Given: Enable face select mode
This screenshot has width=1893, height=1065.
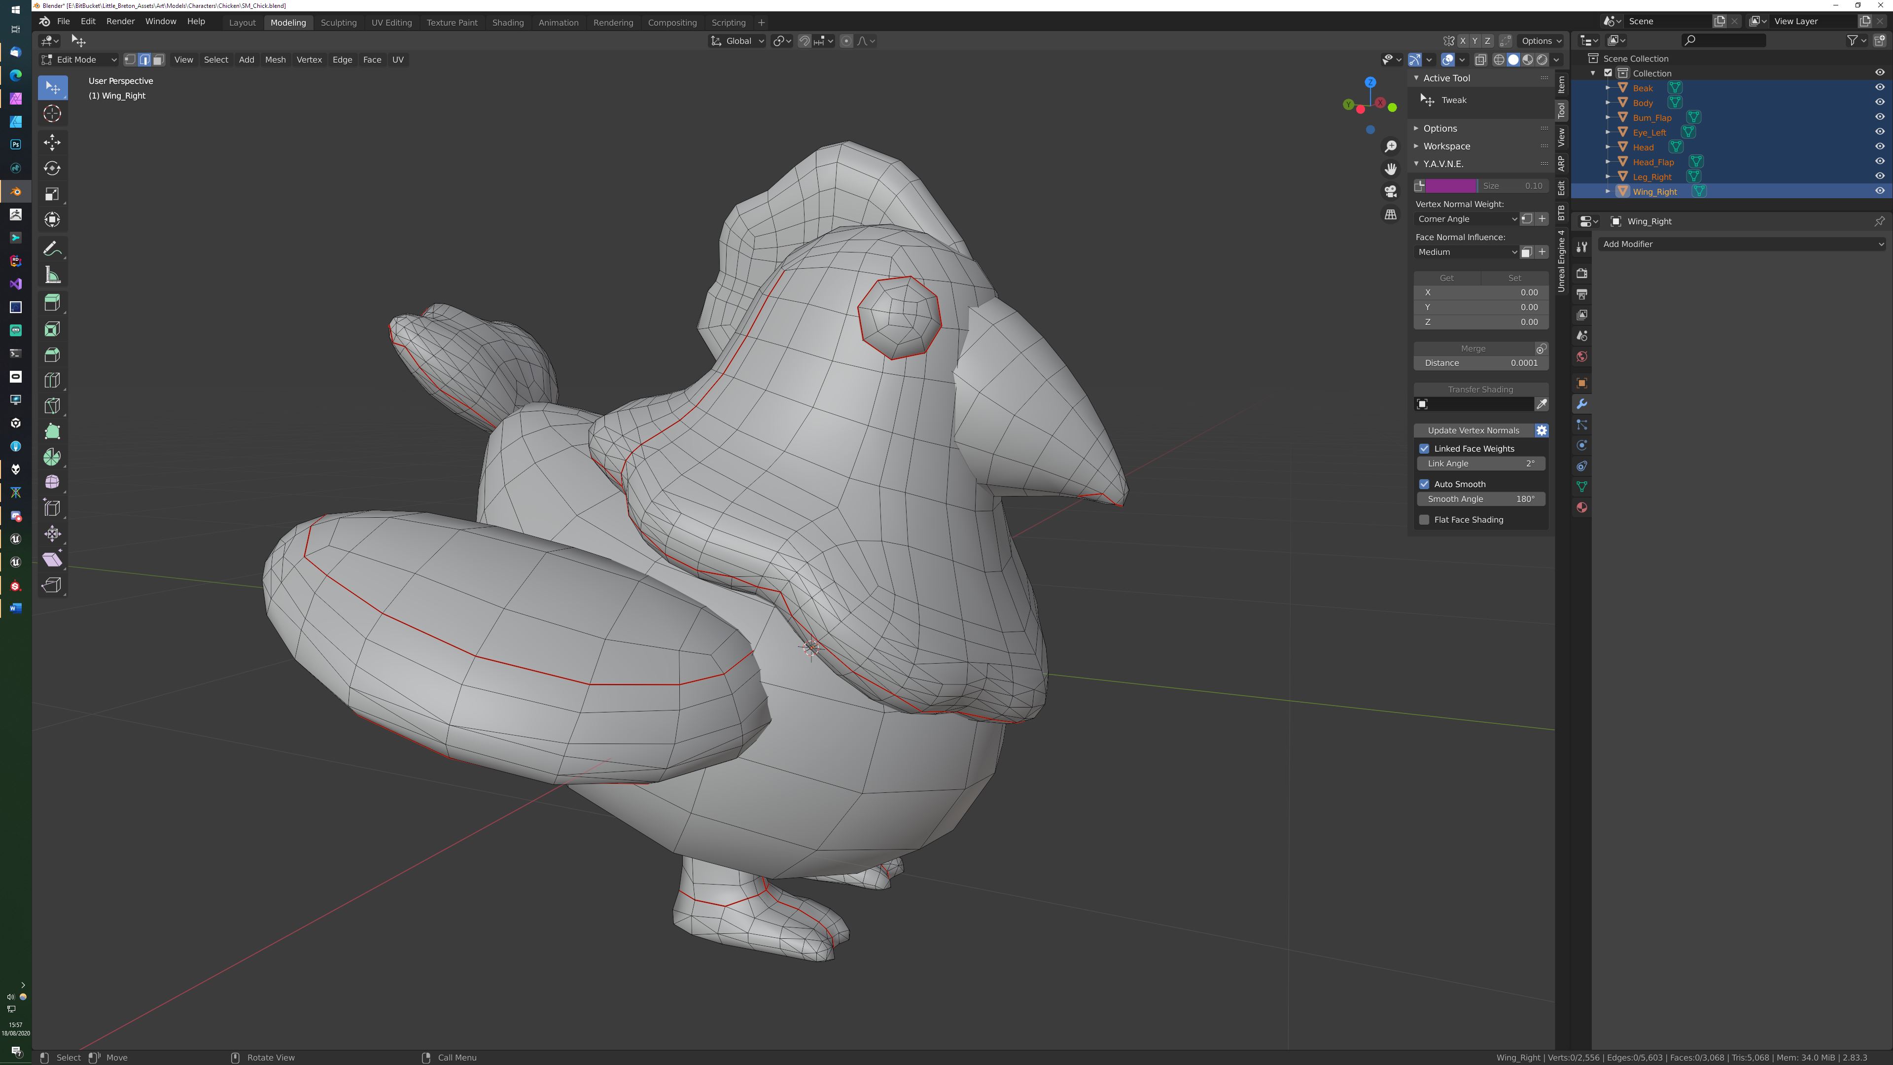Looking at the screenshot, I should [x=158, y=60].
